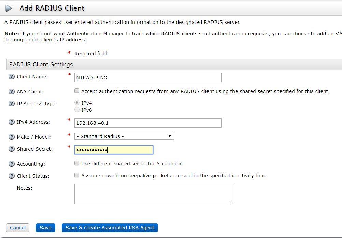Enable different shared secret for Accounting
Screen dimensions: 342x238
click(76, 163)
